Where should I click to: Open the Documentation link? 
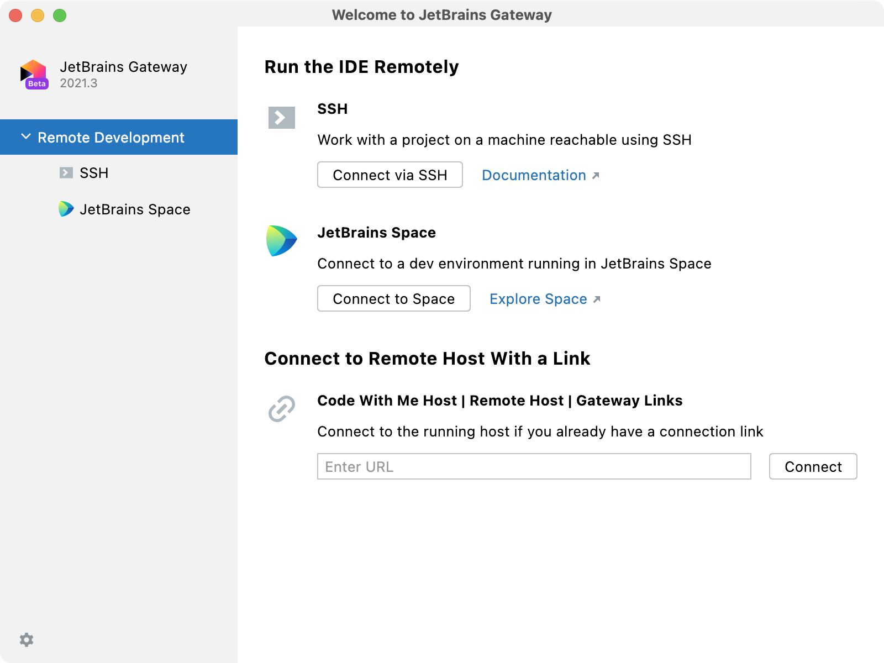pos(534,175)
